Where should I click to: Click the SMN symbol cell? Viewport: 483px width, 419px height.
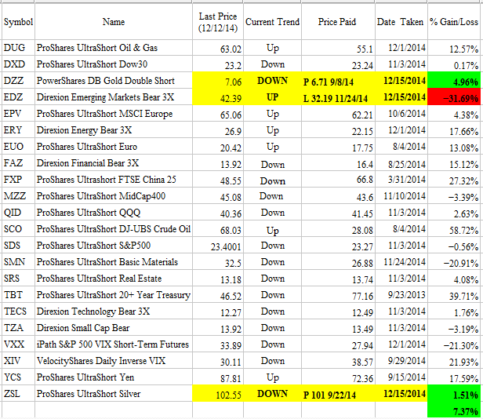[x=18, y=262]
